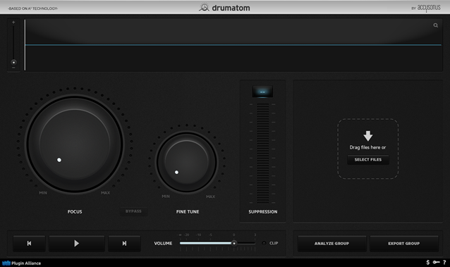Click the EXPORT GROUP button
The image size is (450, 267).
(x=403, y=244)
